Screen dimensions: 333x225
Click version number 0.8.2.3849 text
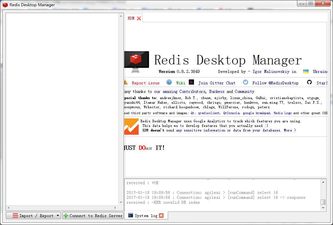188,72
